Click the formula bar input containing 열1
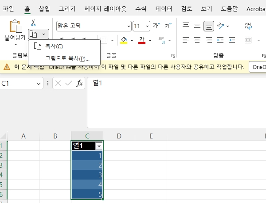Screen dimensions: 266x203 coord(176,103)
